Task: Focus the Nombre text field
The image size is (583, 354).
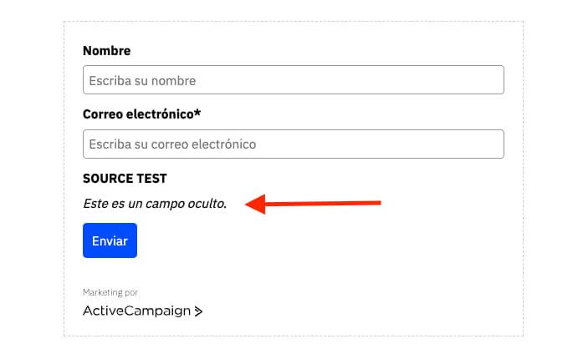Action: (x=293, y=80)
